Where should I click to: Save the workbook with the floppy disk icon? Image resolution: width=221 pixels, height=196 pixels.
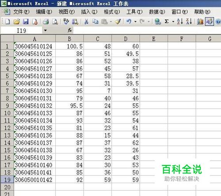tap(26, 22)
